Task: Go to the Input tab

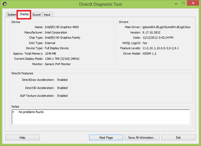Action: pos(48,15)
